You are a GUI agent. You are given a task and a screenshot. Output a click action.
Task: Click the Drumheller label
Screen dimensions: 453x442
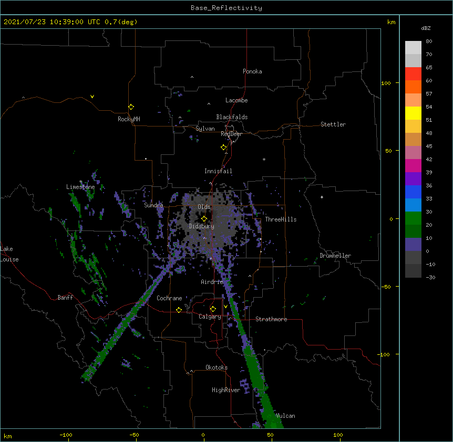point(335,256)
